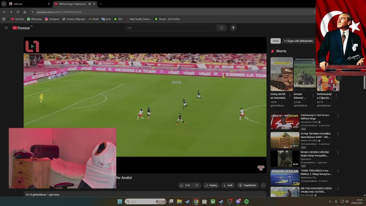This screenshot has height=206, width=366.
Task: Open the Uranium Bilgisayar bookmark
Action: click(x=74, y=19)
